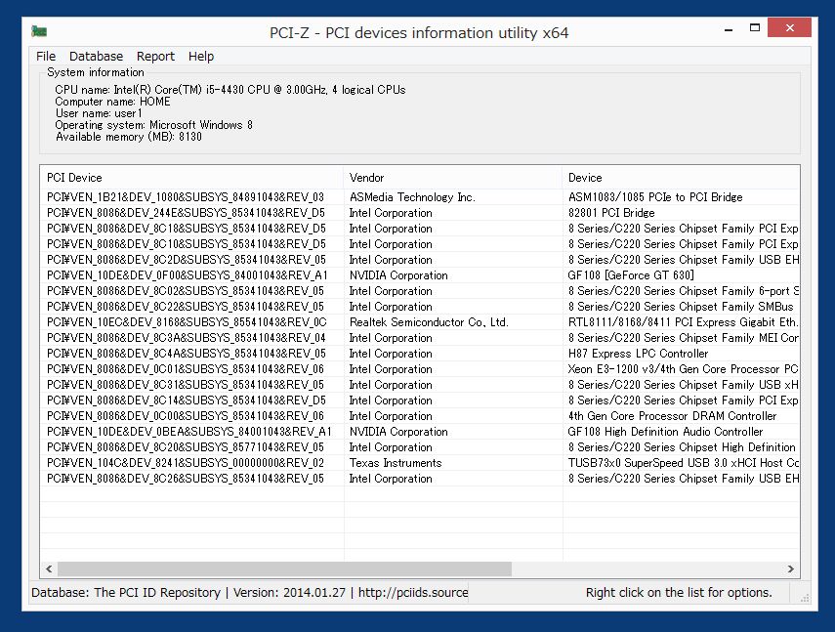Select the Chipset Family MEI Controller row
This screenshot has width=835, height=632.
click(x=420, y=338)
